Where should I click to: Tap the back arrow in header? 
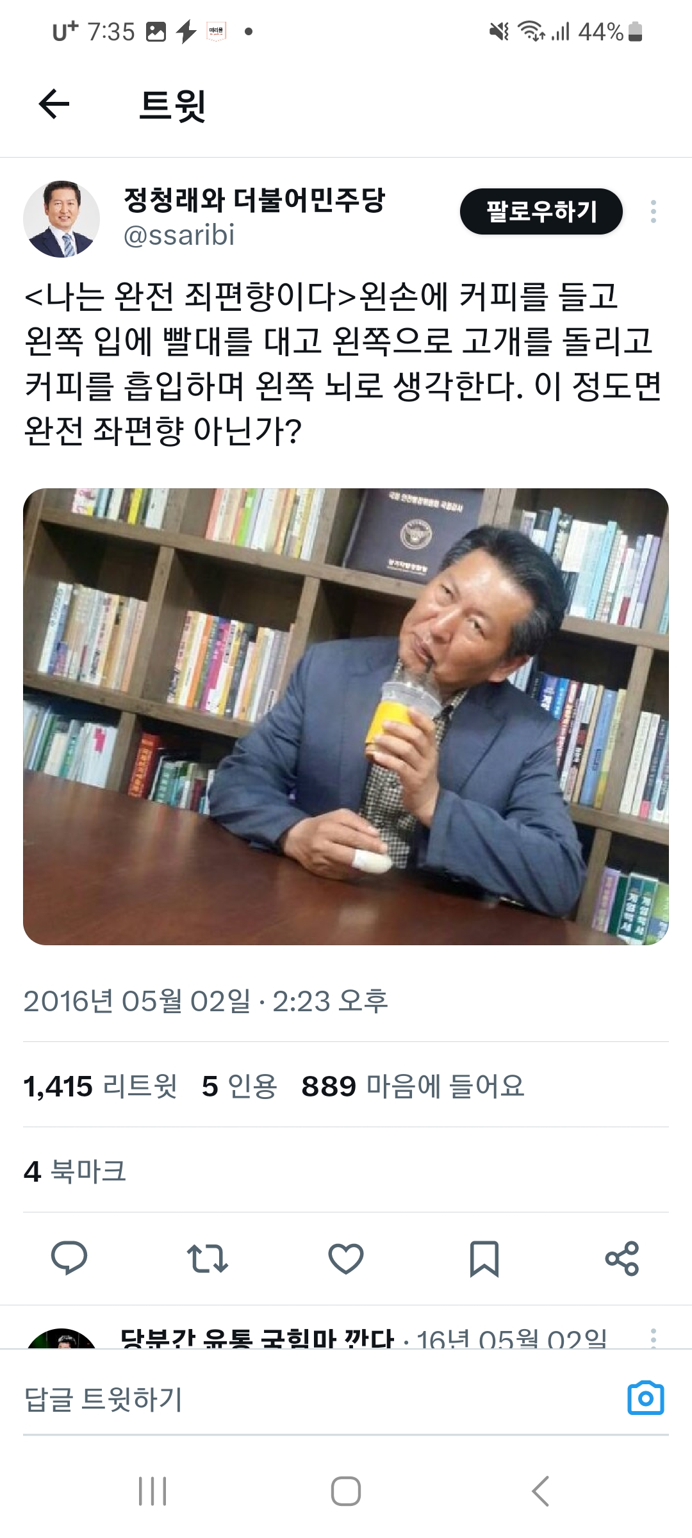54,104
